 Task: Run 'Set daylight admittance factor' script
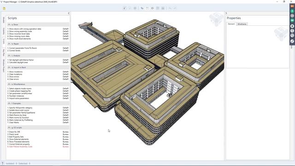20,60
